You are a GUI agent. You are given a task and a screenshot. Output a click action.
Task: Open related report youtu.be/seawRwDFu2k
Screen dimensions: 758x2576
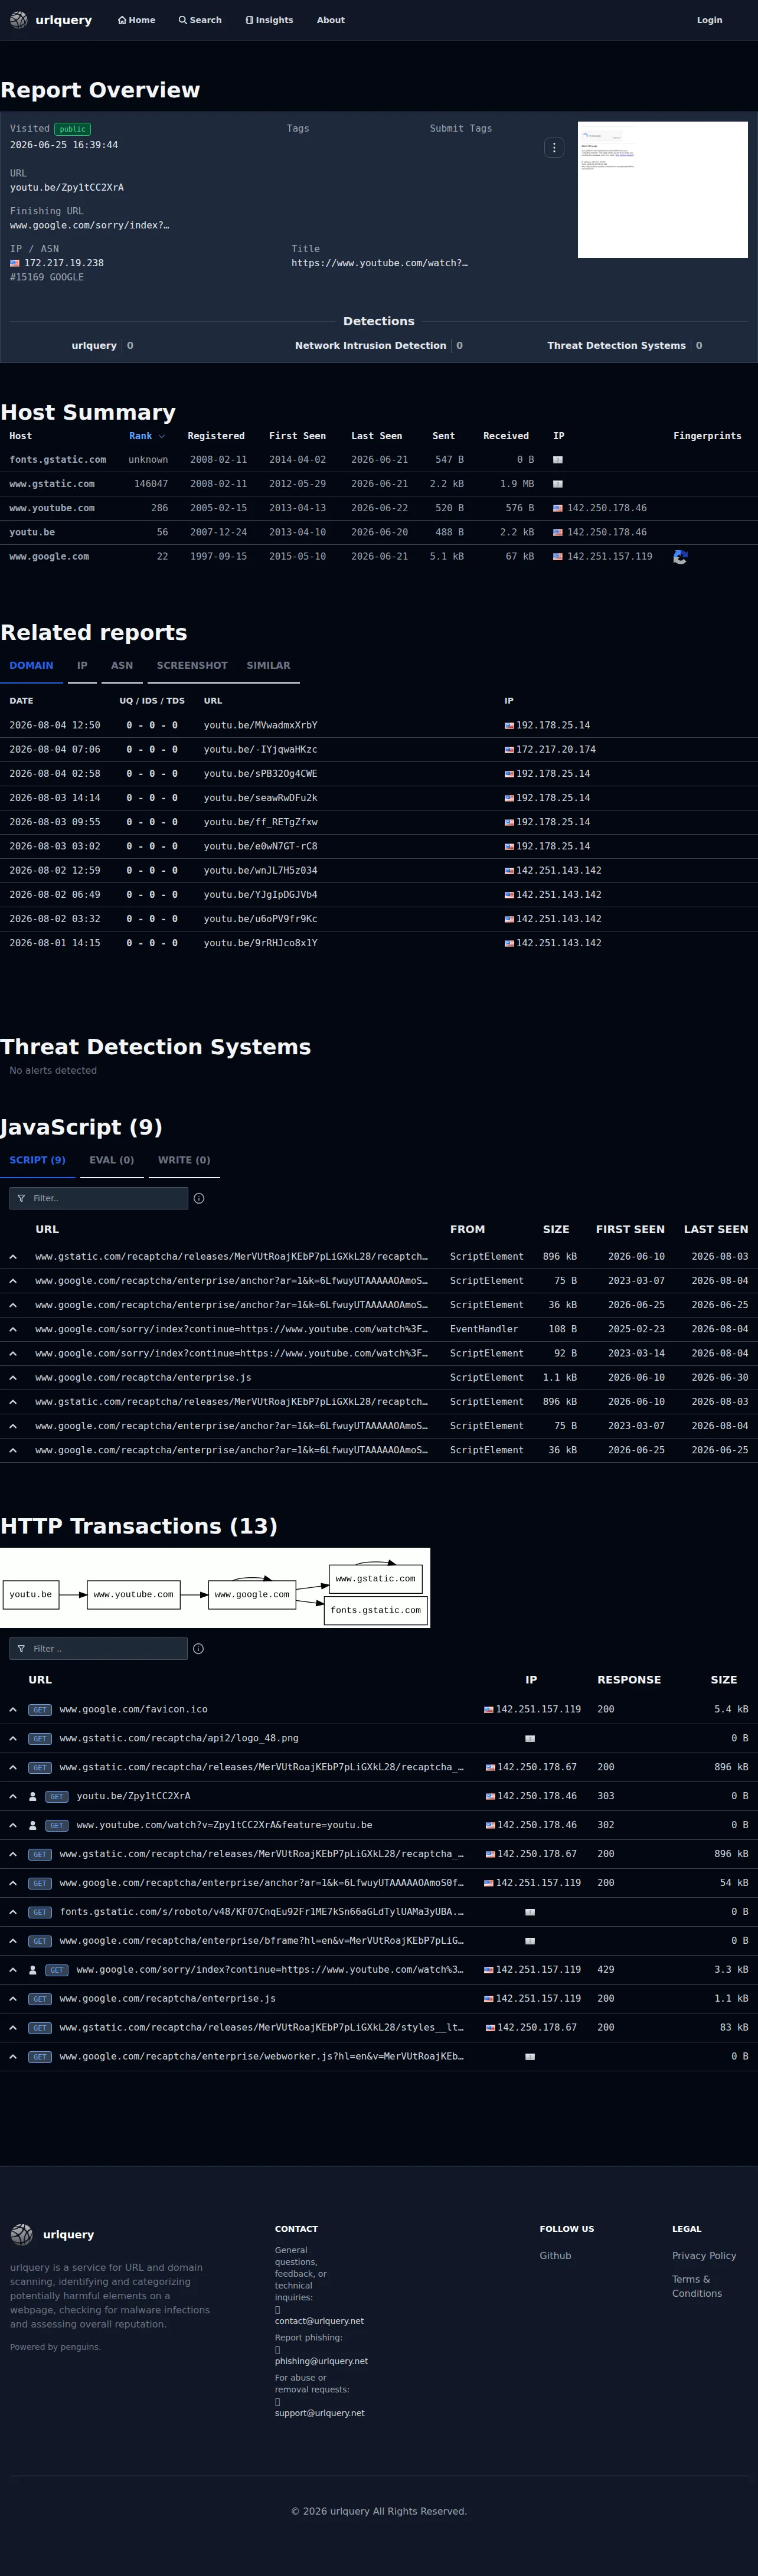(261, 798)
